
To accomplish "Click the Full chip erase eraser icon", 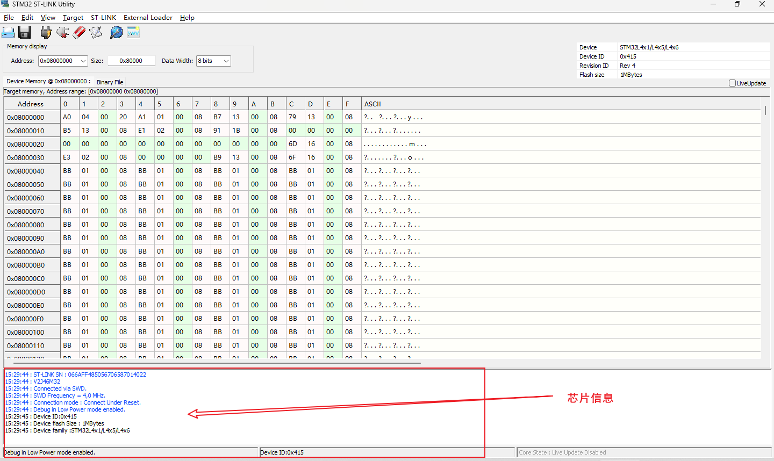I will point(79,33).
